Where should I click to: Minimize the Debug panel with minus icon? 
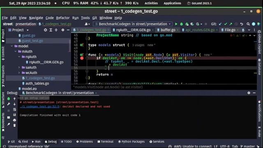pos(254,93)
